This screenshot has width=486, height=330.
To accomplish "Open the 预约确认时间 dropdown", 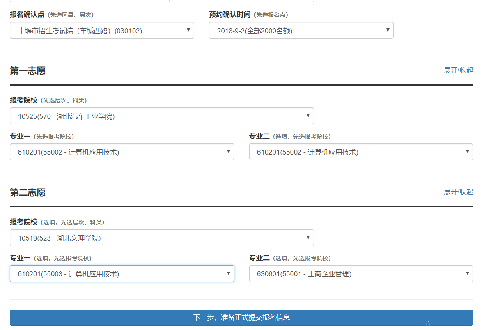I will point(301,30).
